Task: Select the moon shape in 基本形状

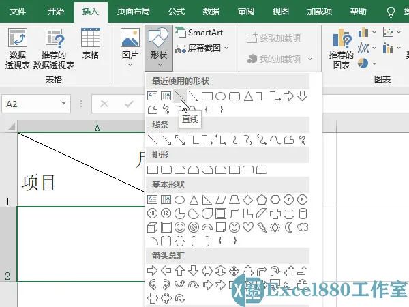Action: [x=289, y=227]
